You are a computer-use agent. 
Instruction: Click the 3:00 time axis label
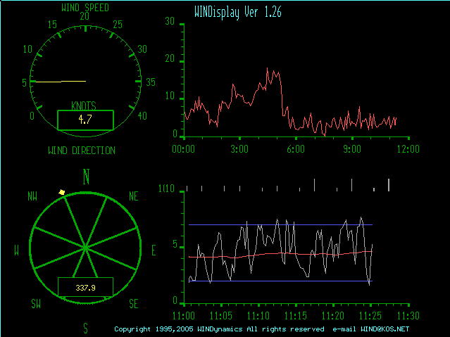pos(239,149)
